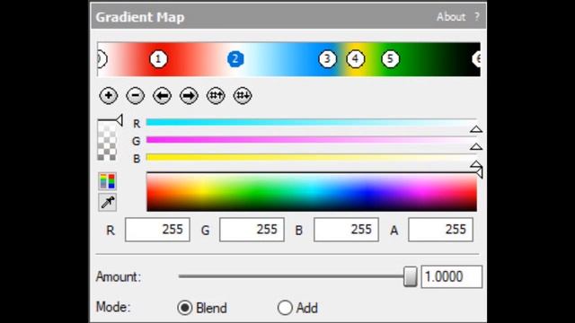
Task: Select gradient stop 3 on blue
Action: [x=327, y=59]
